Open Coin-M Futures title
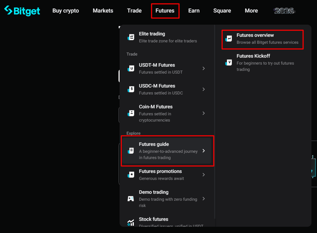The width and height of the screenshot is (317, 233). coord(156,107)
